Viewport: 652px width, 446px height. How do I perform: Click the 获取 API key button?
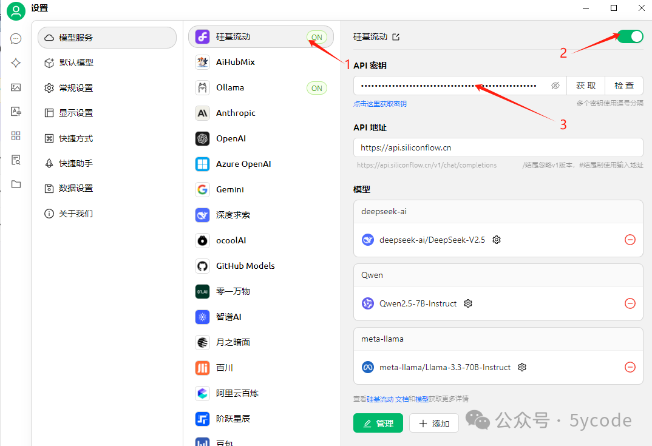[x=586, y=86]
